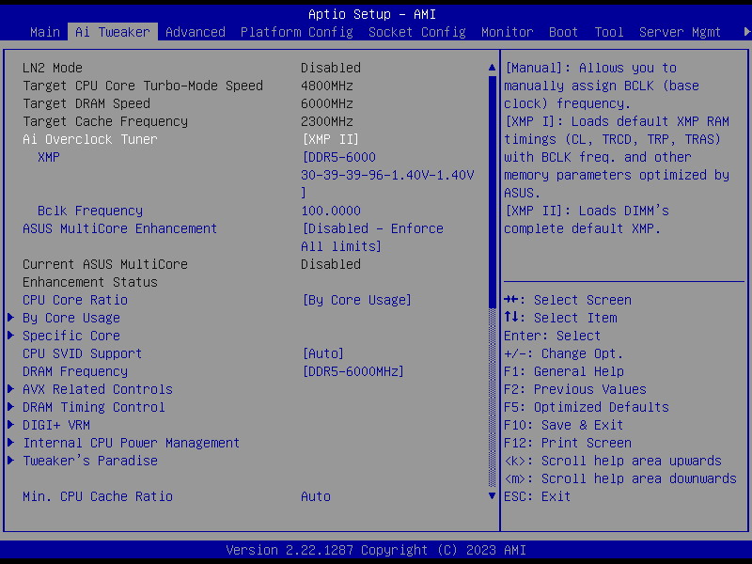Open the Monitor tab

point(508,32)
